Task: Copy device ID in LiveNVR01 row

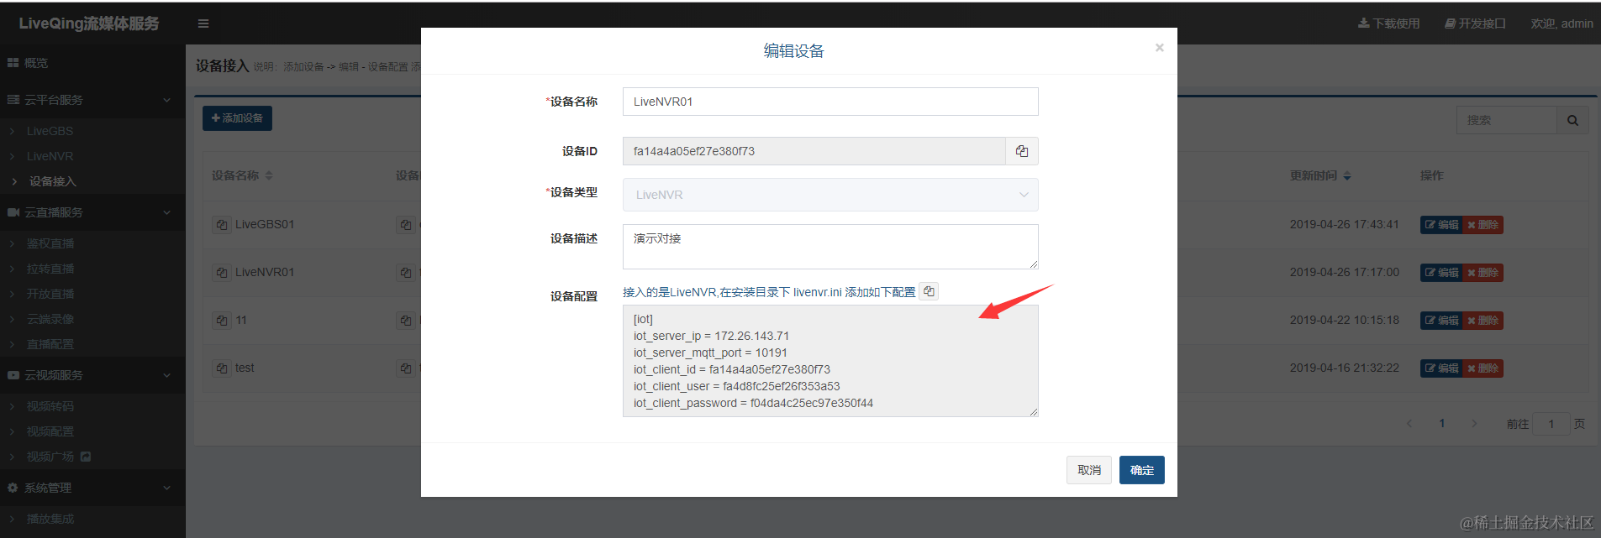Action: tap(406, 273)
